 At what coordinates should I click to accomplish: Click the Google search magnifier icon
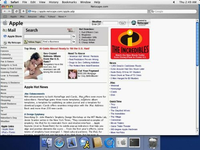152,11
